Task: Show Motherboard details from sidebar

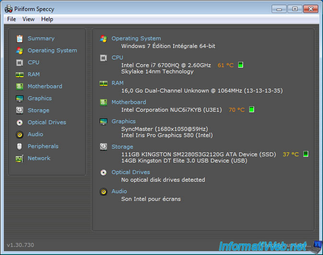Action: pos(45,86)
